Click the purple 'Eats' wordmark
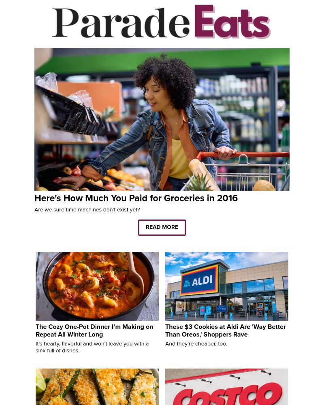 (x=232, y=22)
